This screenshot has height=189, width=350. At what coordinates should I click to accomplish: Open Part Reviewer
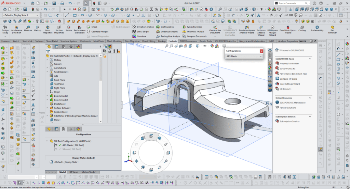click(332, 29)
